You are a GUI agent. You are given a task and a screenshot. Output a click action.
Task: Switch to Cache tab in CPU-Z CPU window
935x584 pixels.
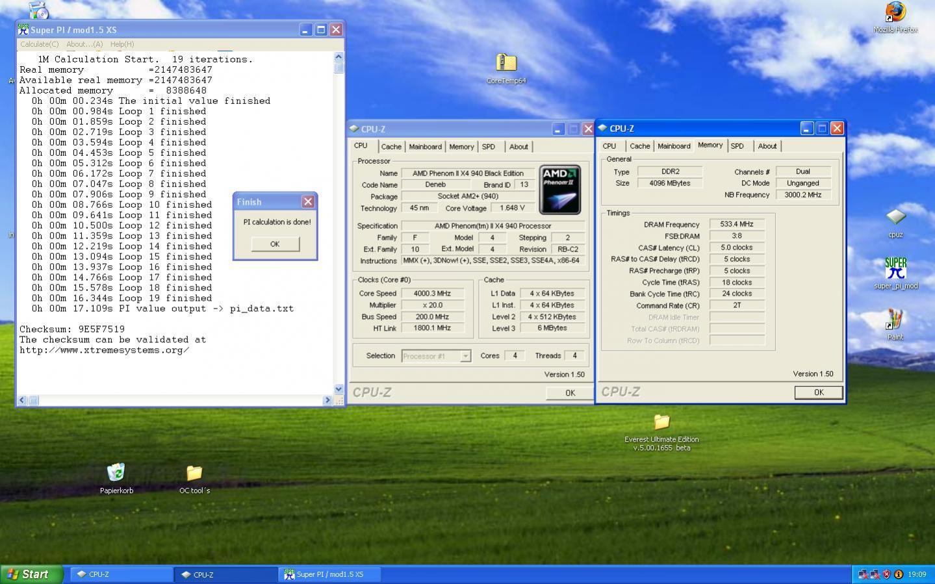tap(391, 147)
